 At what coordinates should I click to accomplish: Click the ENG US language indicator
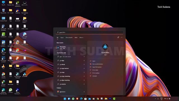point(161,99)
